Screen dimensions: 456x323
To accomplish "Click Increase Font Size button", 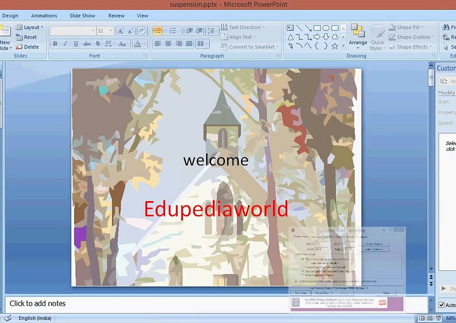I will [120, 31].
